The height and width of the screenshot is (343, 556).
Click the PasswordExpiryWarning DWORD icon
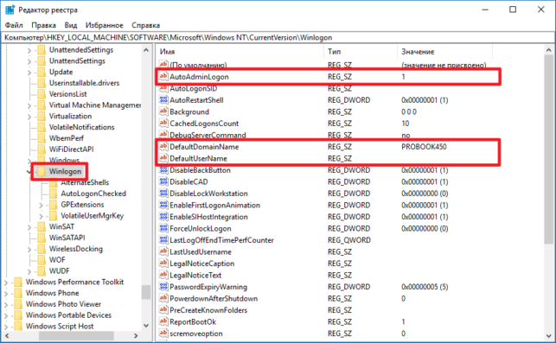[163, 287]
